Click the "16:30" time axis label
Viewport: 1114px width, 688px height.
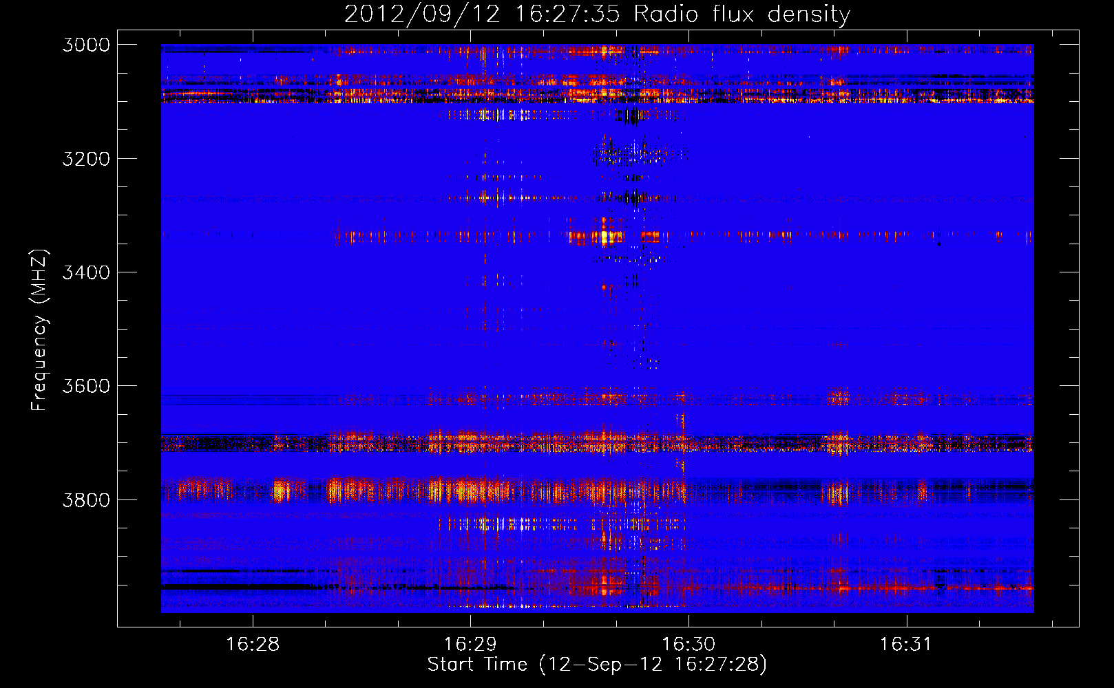click(689, 645)
